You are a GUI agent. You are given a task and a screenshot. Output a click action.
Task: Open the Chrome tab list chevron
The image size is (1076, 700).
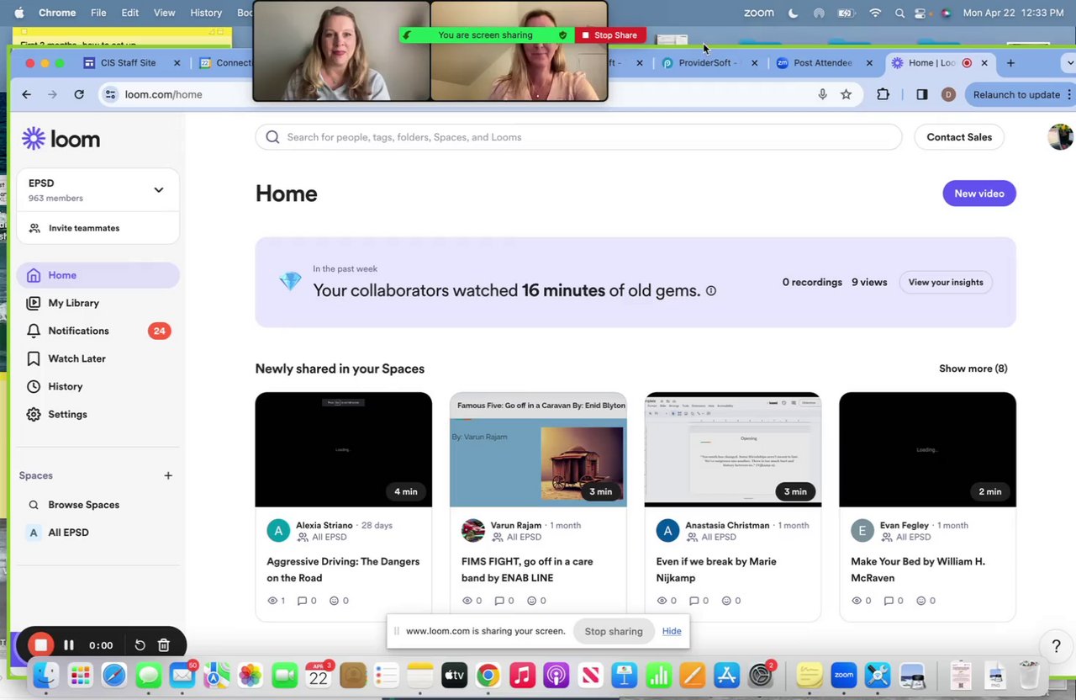[x=1069, y=63]
